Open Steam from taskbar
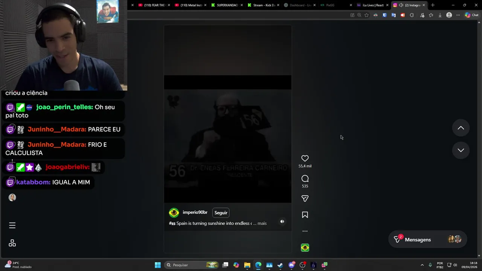Image resolution: width=482 pixels, height=271 pixels. click(x=280, y=265)
